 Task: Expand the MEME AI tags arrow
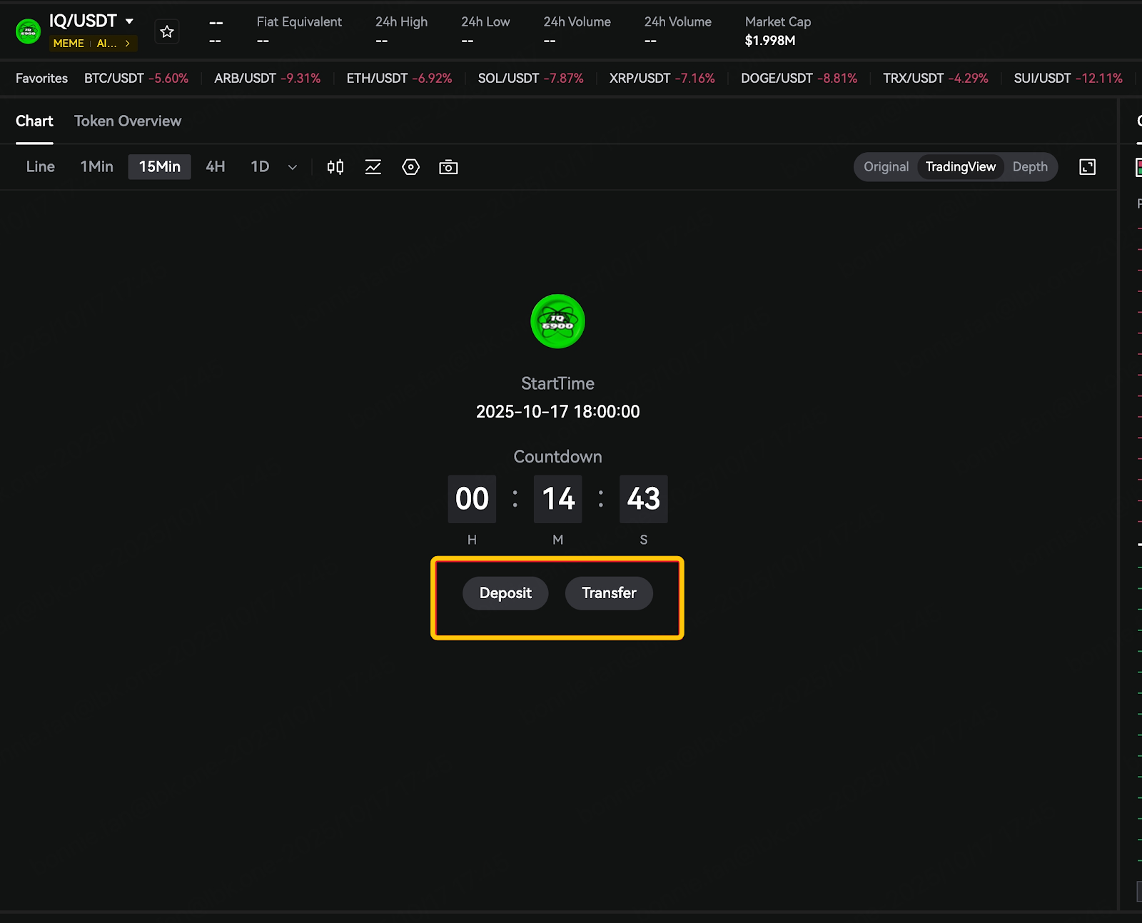tap(128, 44)
